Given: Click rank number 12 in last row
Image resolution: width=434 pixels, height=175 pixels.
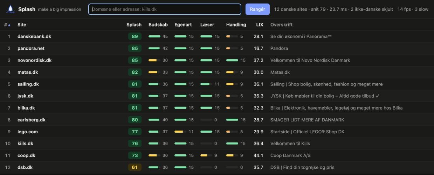Looking at the screenshot, I should coord(8,167).
